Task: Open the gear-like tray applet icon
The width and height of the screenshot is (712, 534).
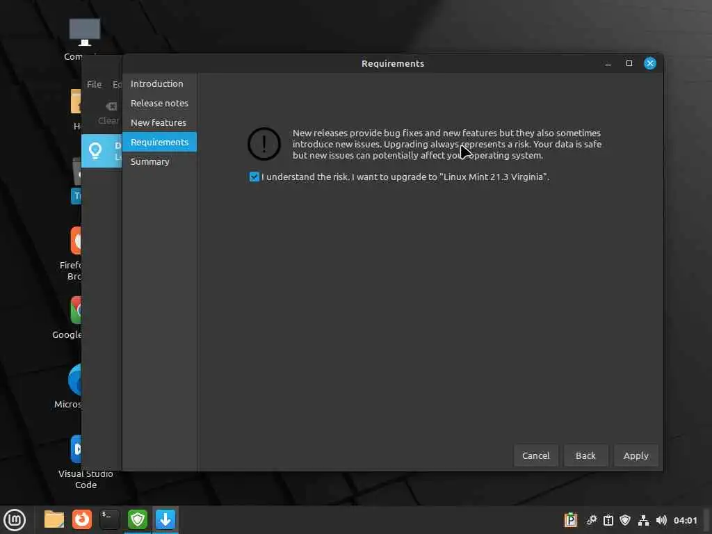Action: pos(591,520)
